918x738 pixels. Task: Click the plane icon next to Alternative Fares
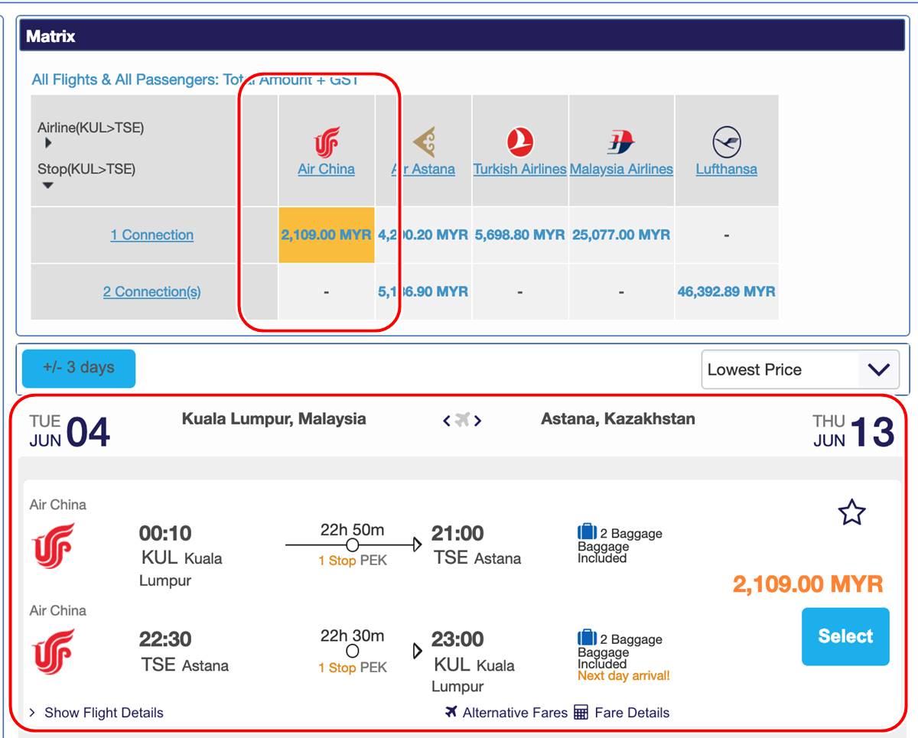pos(451,712)
